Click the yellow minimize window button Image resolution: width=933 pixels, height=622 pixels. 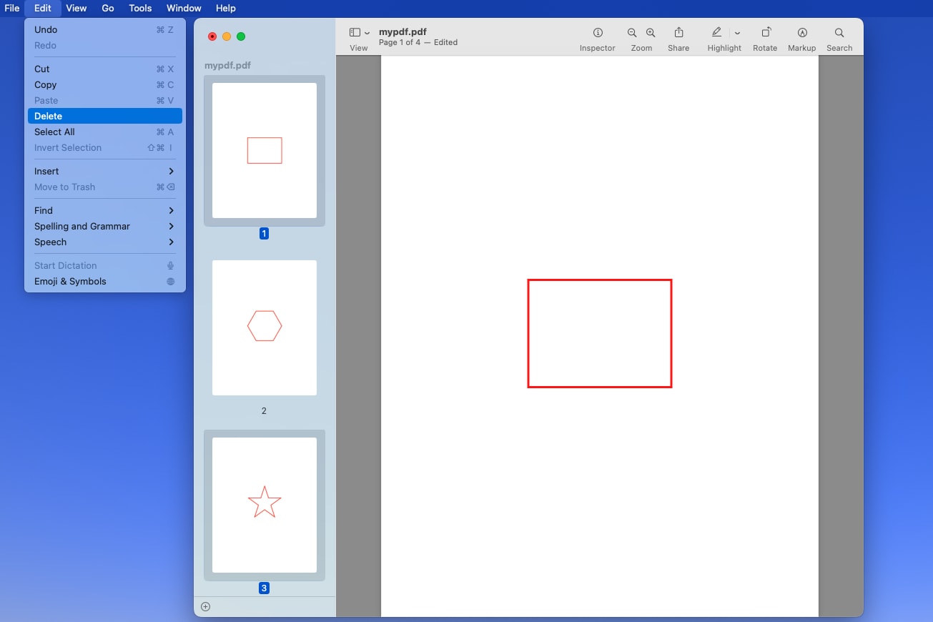tap(227, 36)
